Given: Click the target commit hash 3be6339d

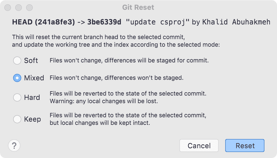Looking at the screenshot, I should [x=104, y=22].
